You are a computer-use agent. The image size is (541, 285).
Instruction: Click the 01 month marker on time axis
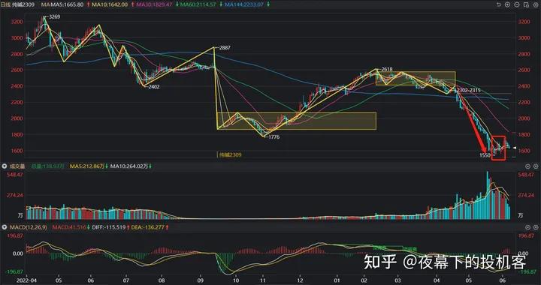pos(337,280)
